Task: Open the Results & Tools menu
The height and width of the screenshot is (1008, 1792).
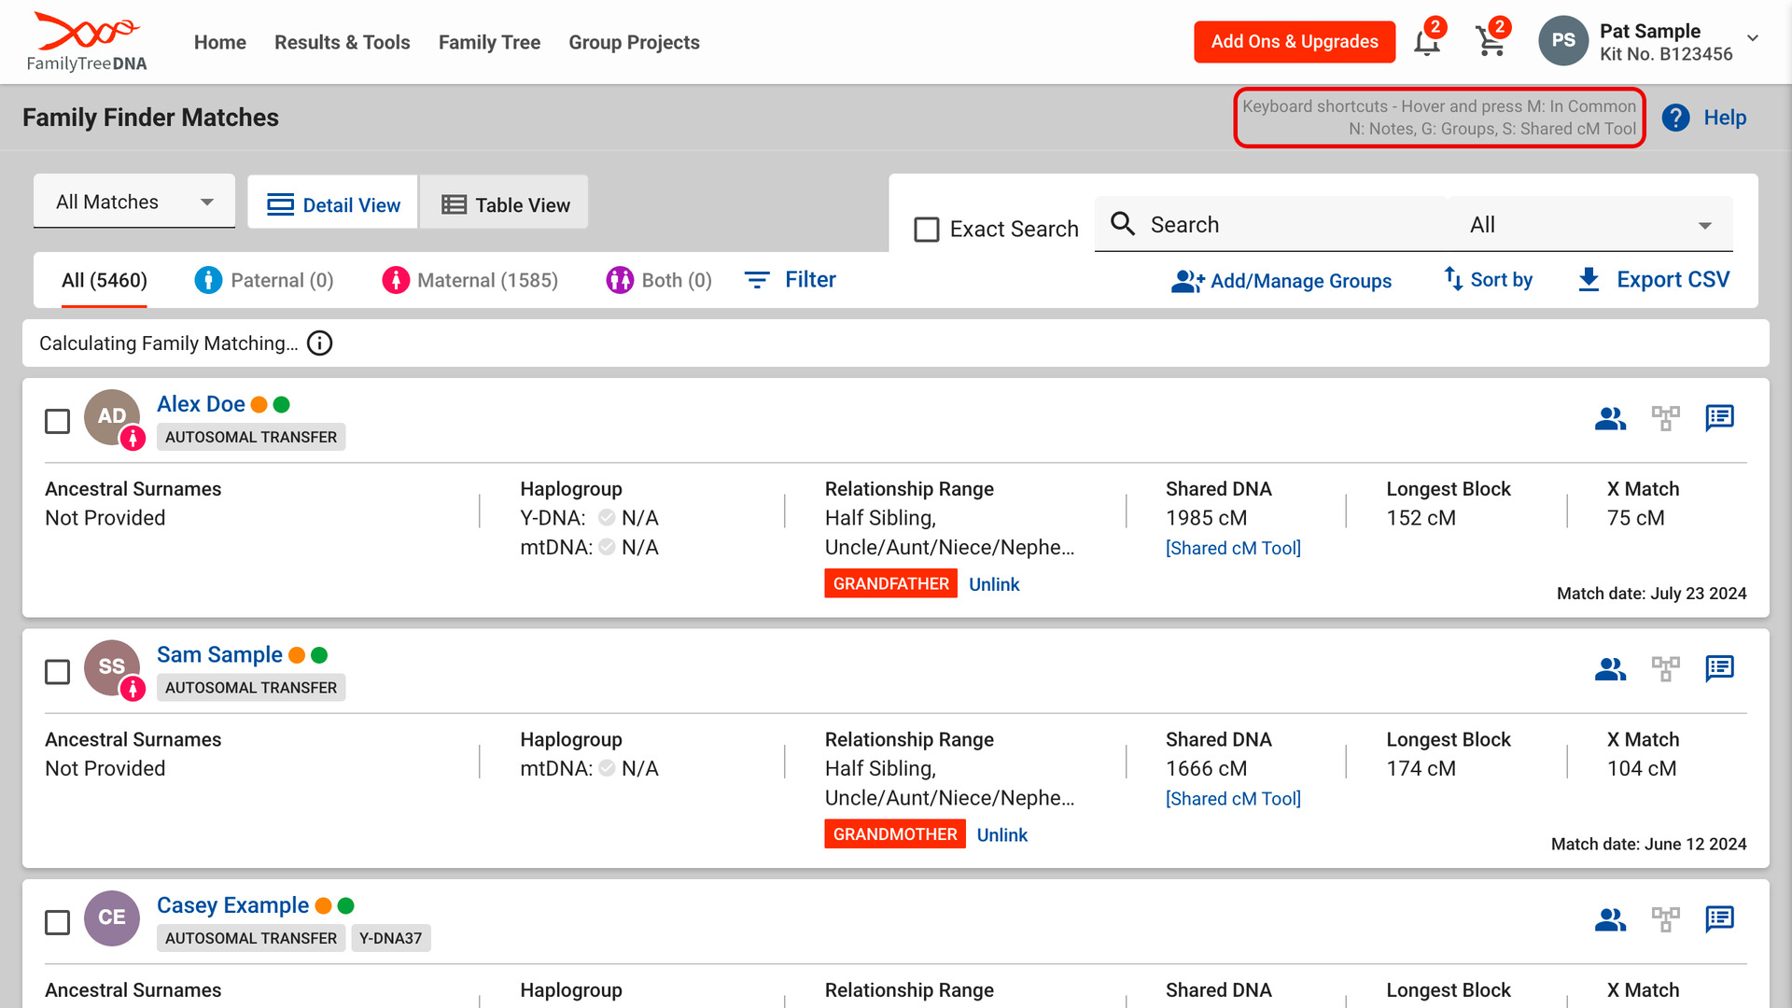Action: 342,42
